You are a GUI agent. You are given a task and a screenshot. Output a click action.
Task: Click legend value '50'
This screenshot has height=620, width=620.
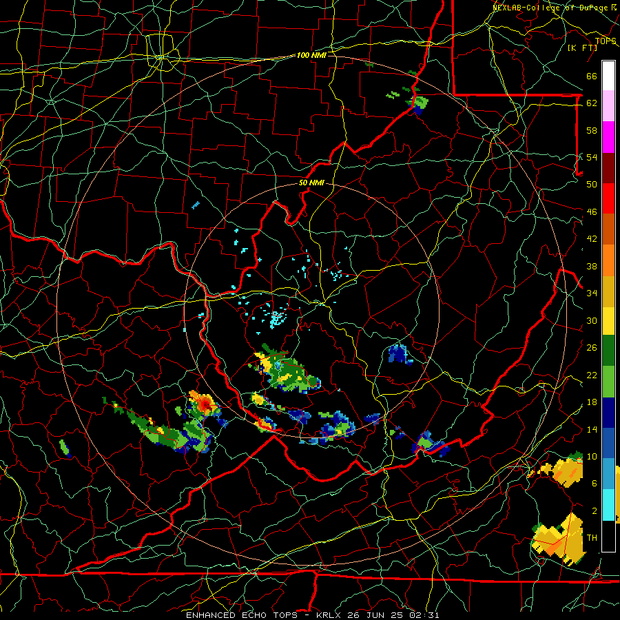(x=592, y=184)
